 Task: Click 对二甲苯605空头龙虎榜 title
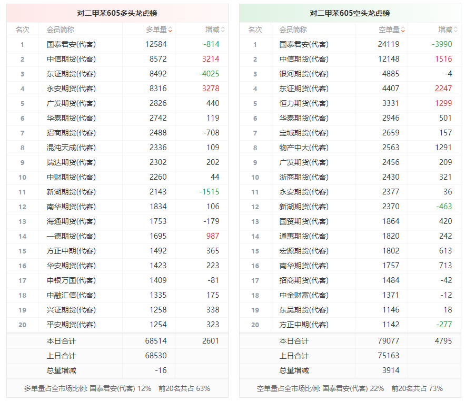(x=350, y=13)
